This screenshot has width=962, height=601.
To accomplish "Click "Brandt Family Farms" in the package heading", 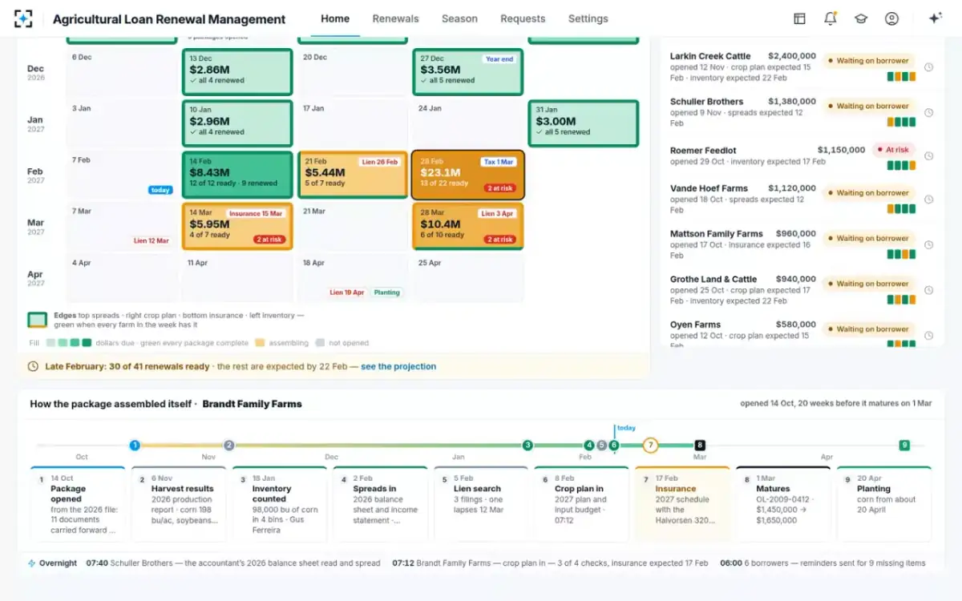I will pyautogui.click(x=252, y=404).
